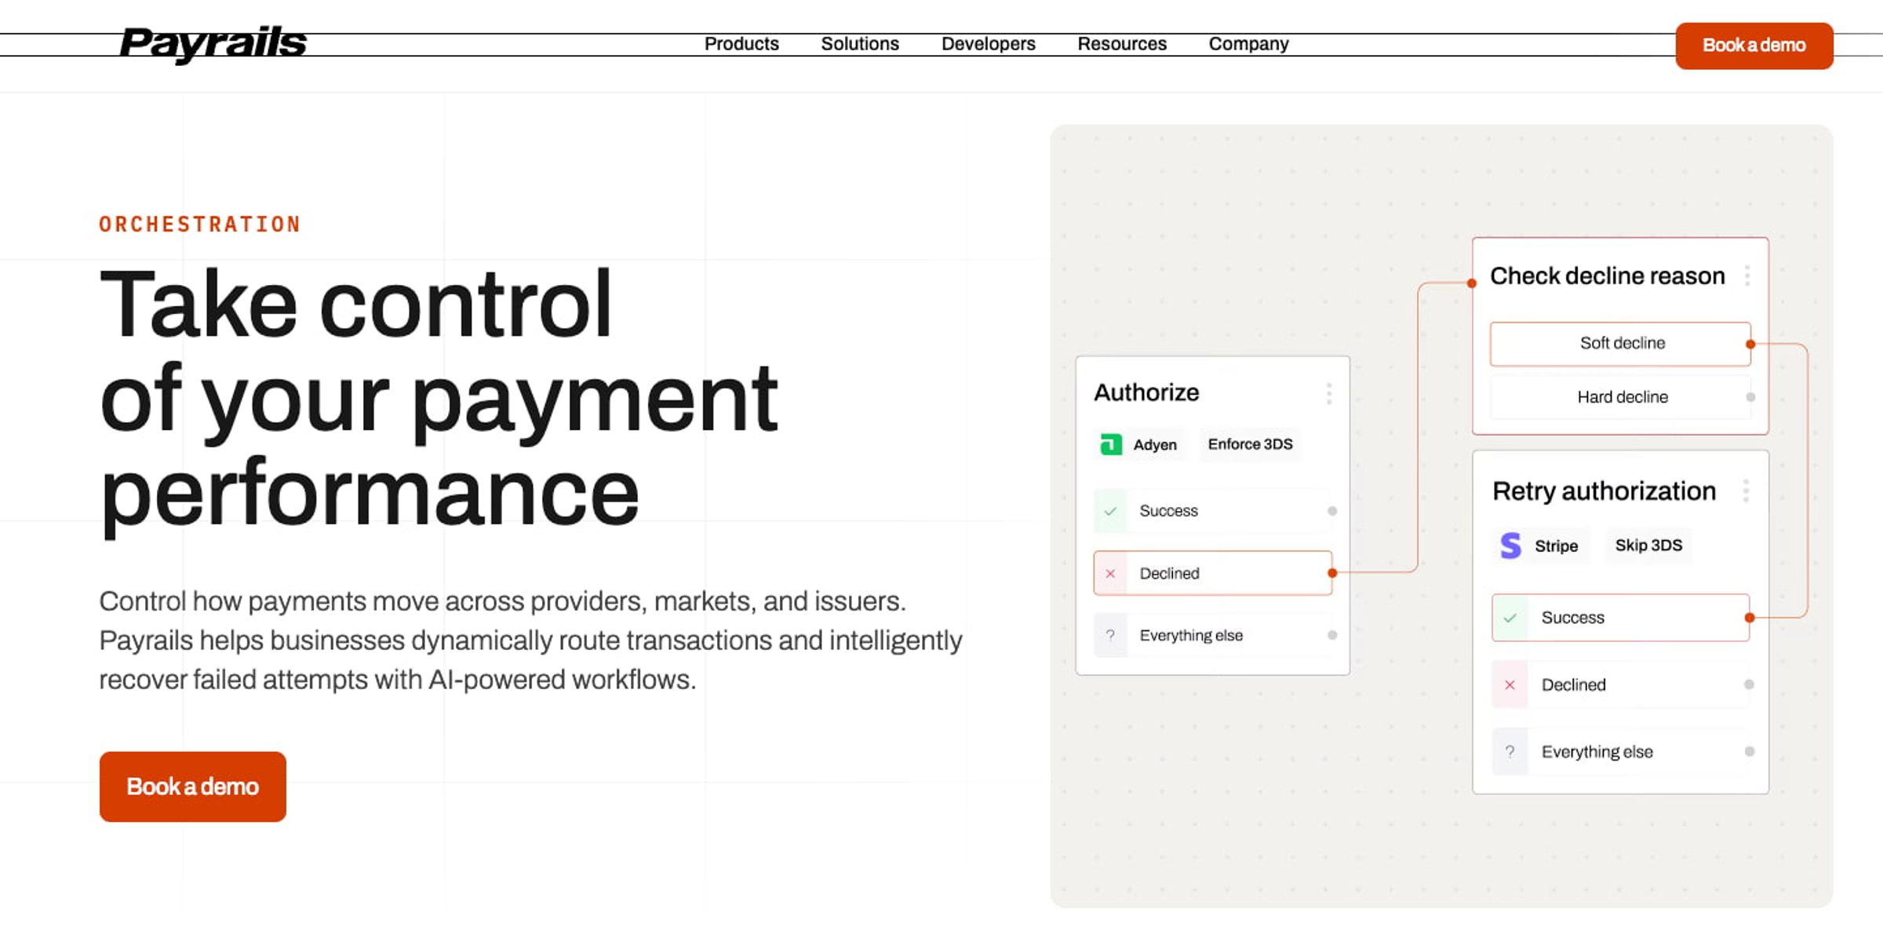Click the Adyen logo icon

pos(1111,444)
